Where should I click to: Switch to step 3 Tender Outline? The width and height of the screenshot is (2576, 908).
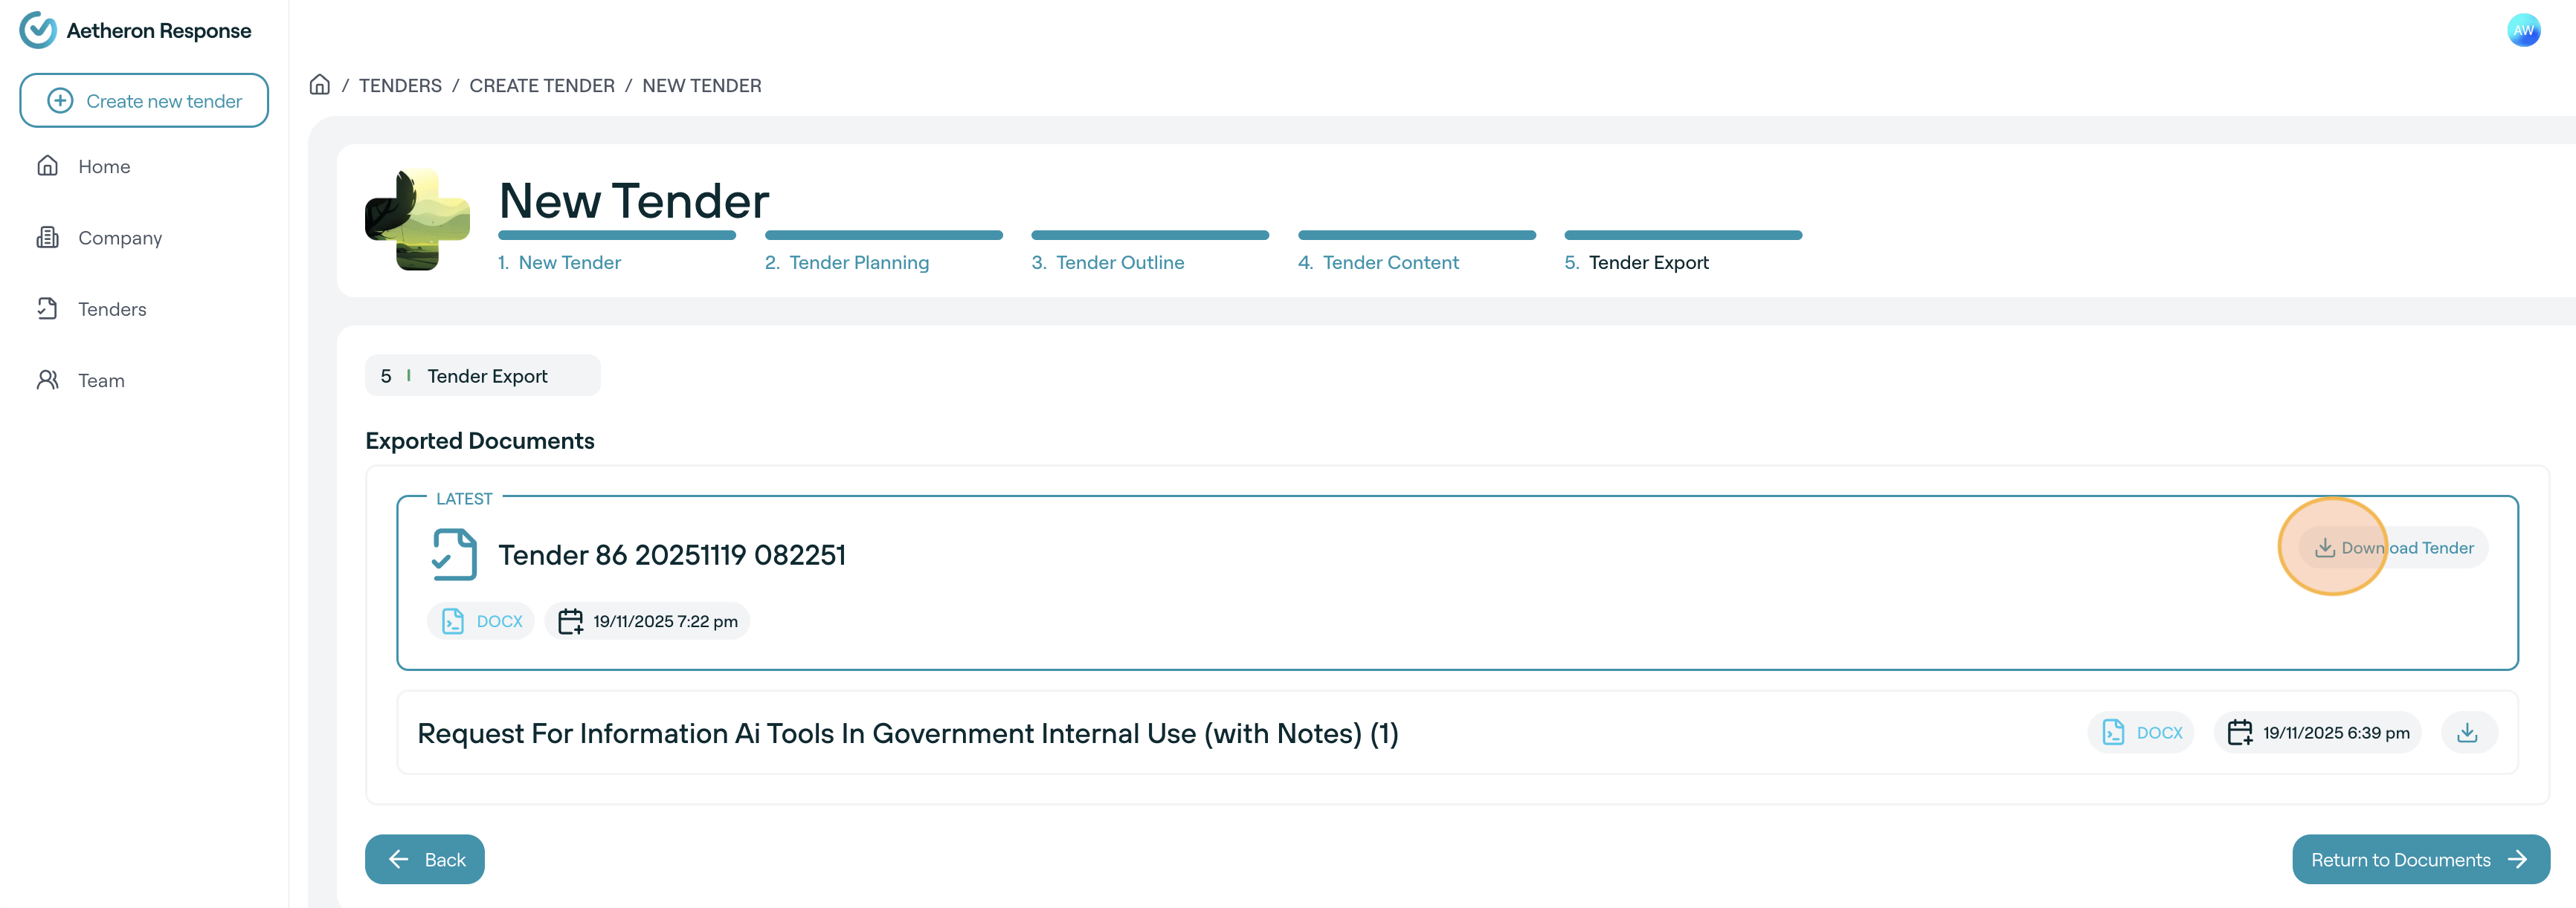coord(1119,262)
